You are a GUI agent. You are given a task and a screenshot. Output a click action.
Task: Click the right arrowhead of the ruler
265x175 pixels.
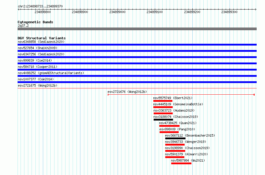pos(256,9)
